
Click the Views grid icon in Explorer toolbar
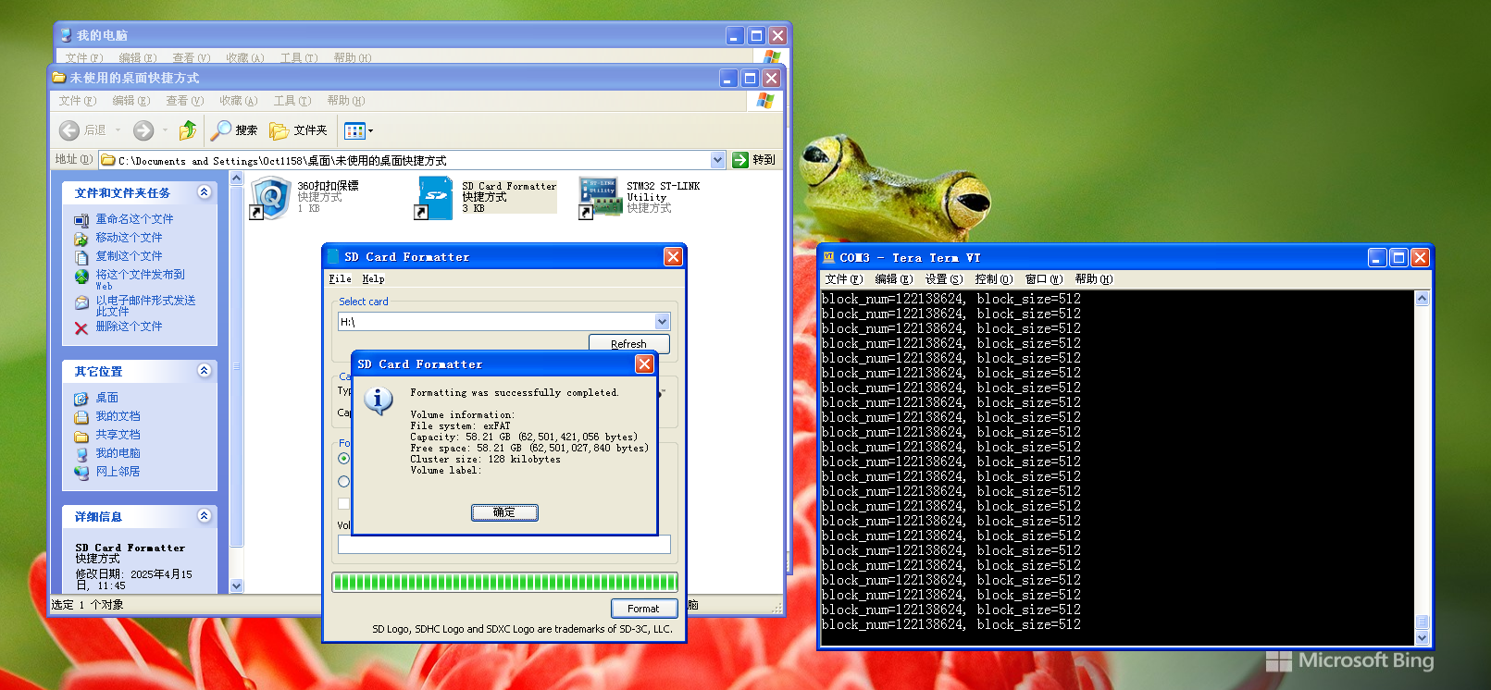(354, 131)
